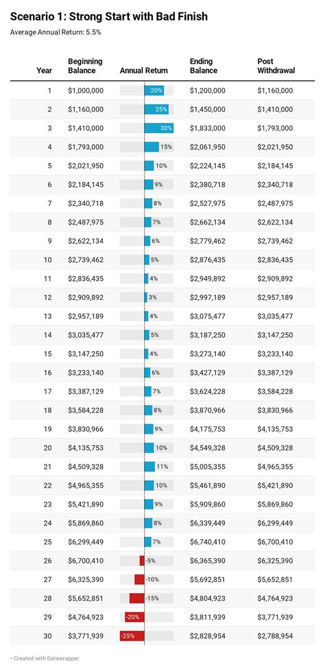This screenshot has height=672, width=325.
Task: Select the $2,788,954 post withdrawal cell
Action: (276, 636)
